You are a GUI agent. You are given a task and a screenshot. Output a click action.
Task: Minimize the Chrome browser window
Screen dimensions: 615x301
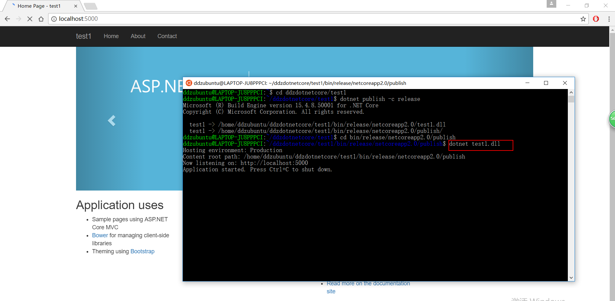(x=568, y=5)
